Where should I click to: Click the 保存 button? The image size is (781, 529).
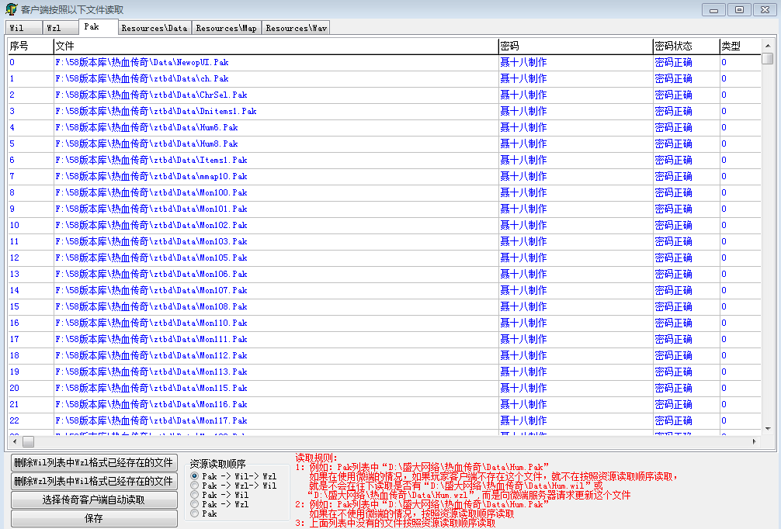click(x=94, y=518)
